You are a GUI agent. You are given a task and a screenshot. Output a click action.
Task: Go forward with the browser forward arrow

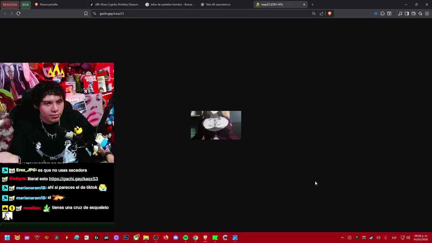(x=11, y=13)
